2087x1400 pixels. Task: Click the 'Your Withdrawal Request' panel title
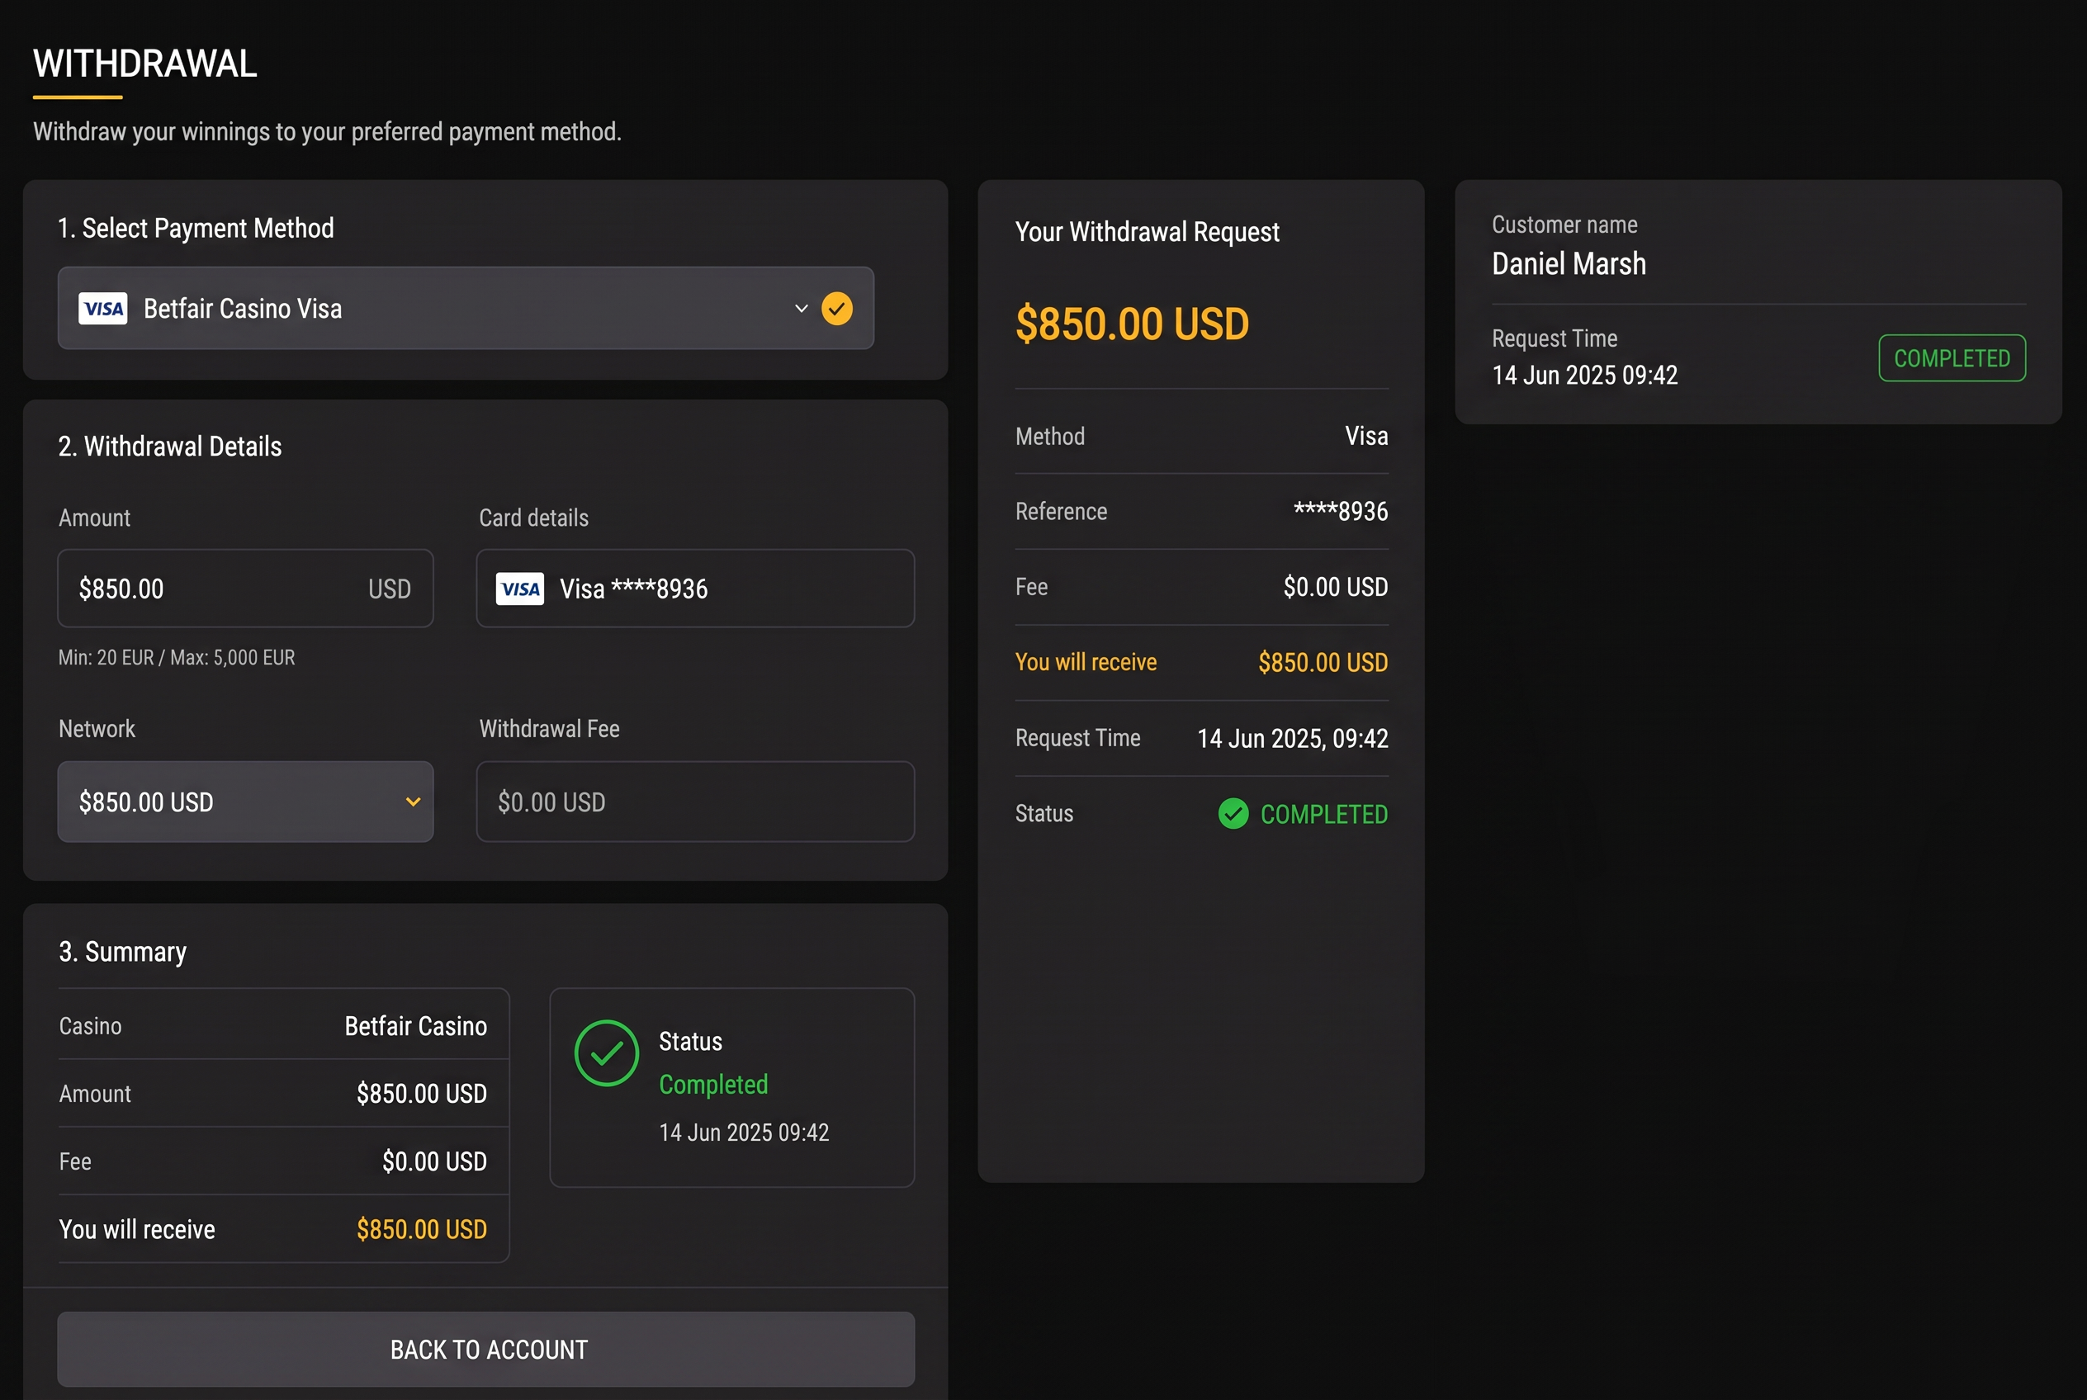coord(1147,232)
